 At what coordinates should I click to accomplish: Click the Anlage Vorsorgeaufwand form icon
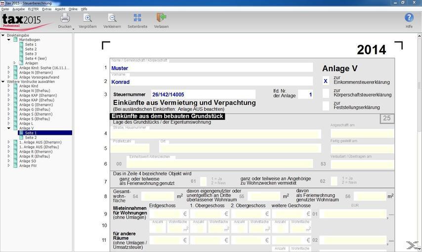(x=16, y=77)
